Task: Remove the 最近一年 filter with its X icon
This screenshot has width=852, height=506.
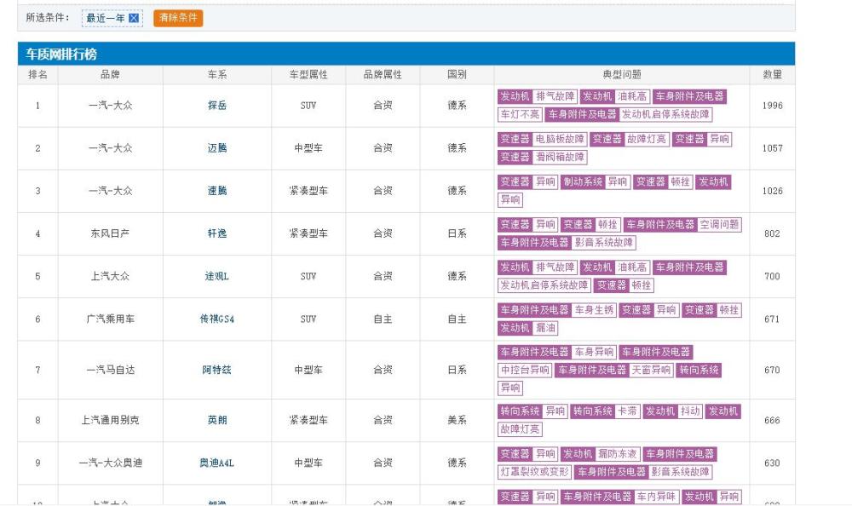Action: click(134, 18)
